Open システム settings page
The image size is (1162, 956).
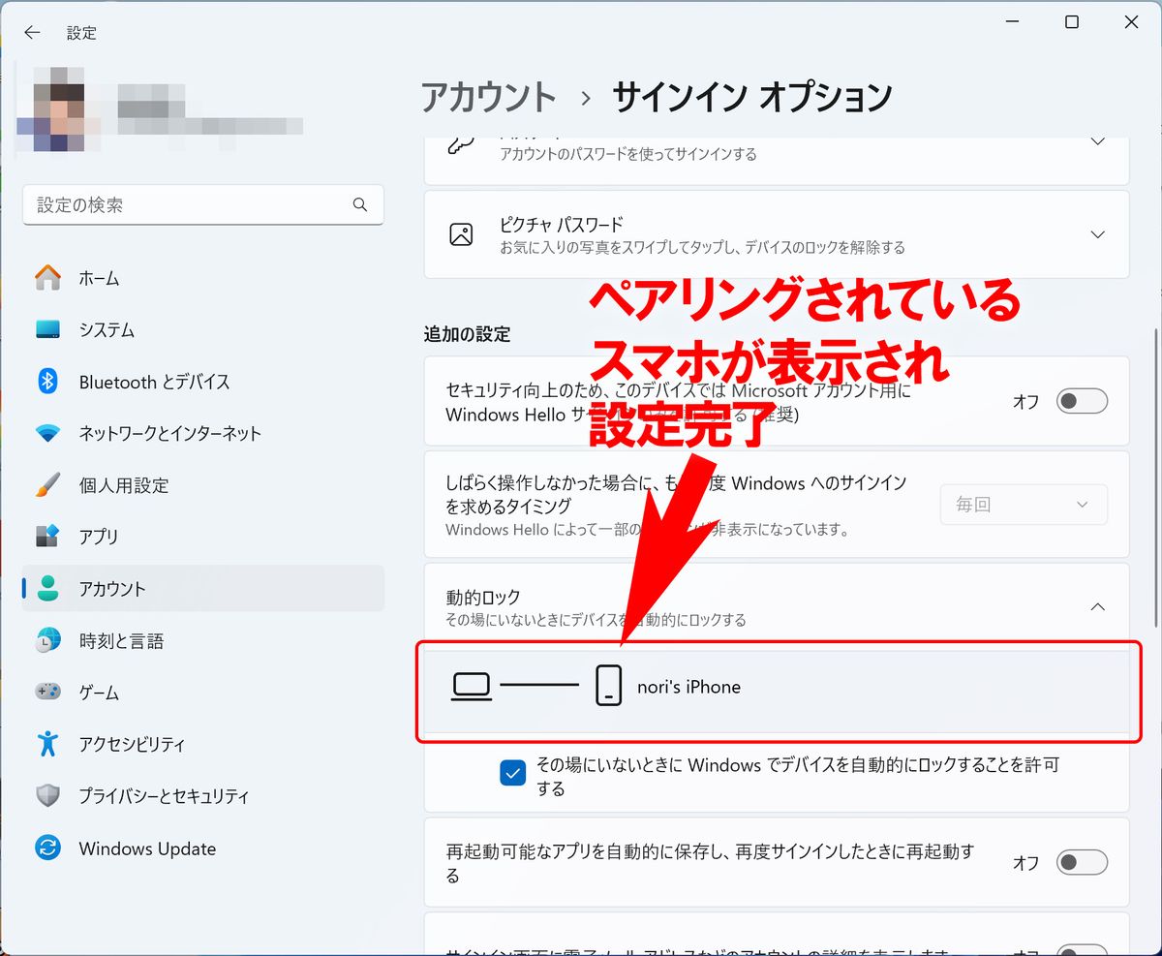point(203,330)
